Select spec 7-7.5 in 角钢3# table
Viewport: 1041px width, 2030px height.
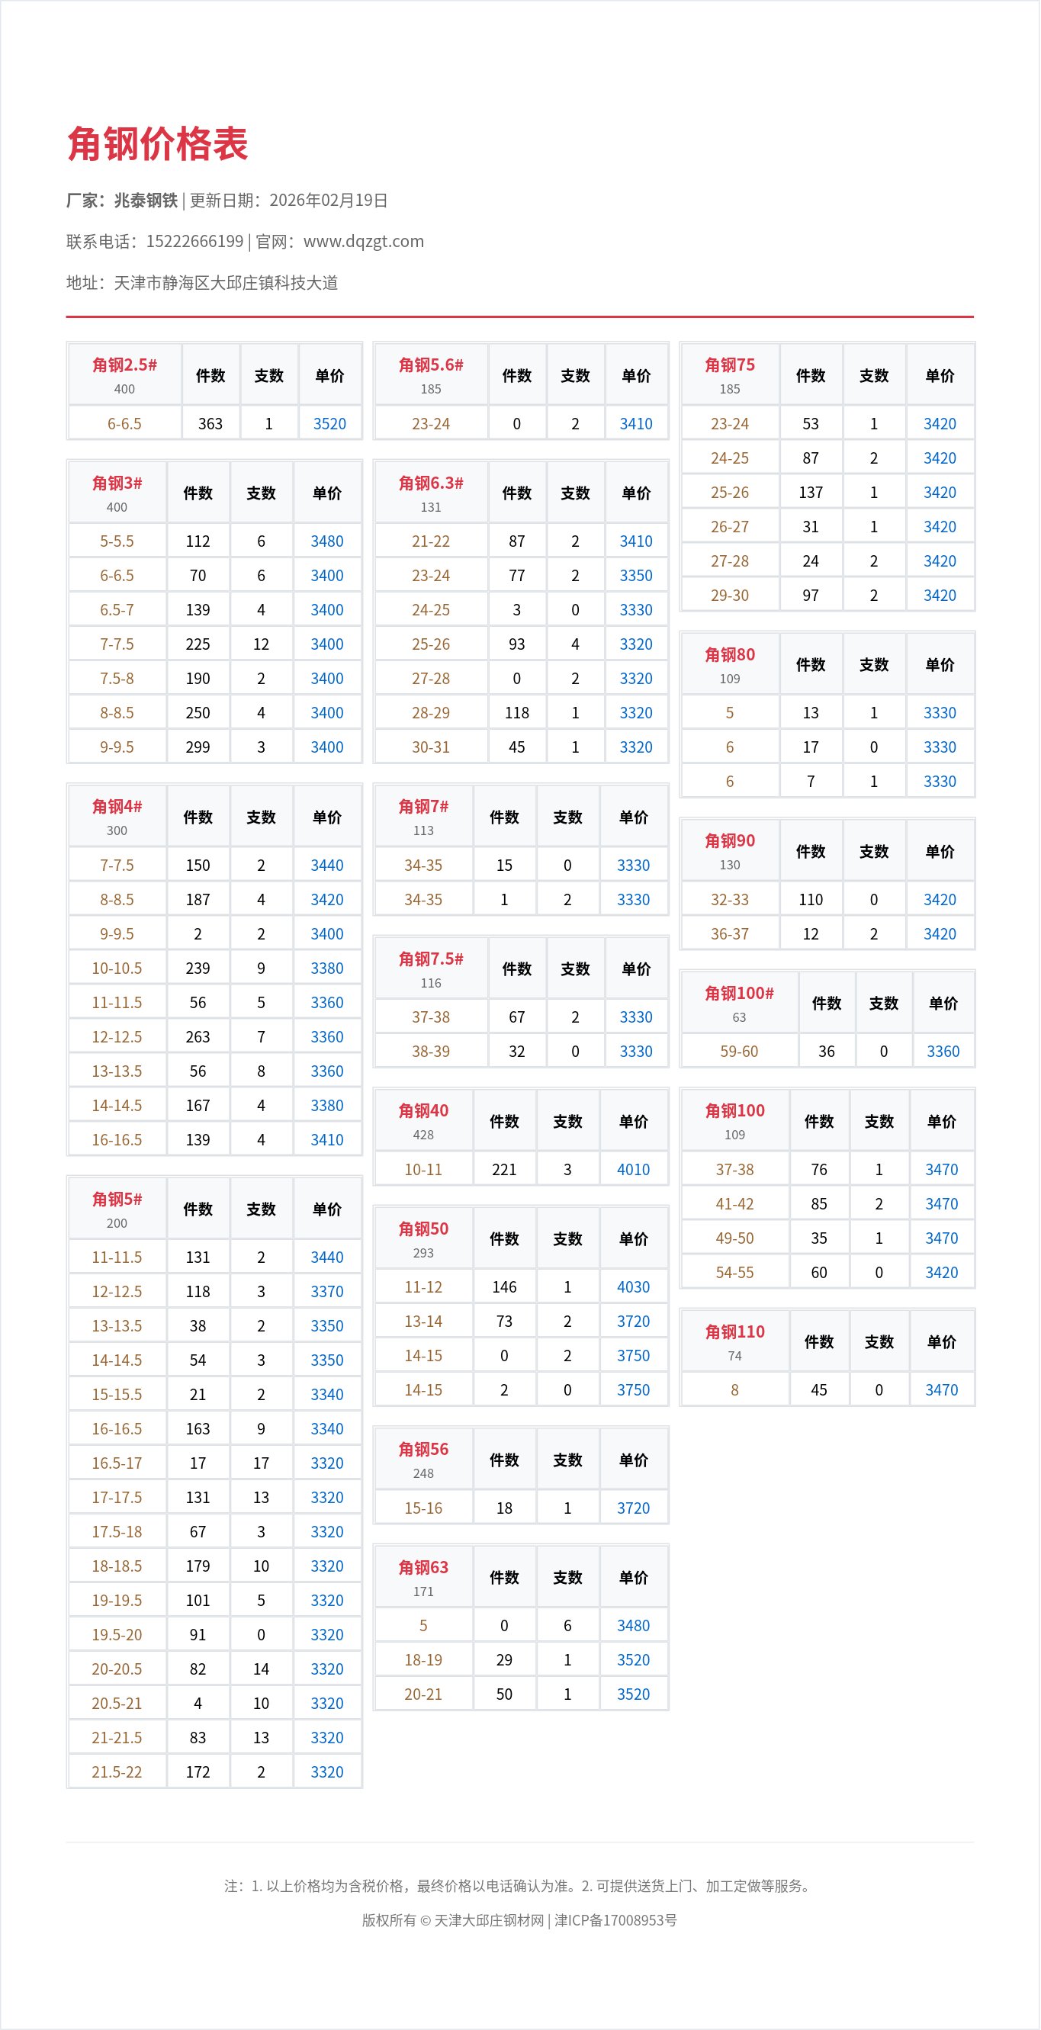tap(117, 644)
